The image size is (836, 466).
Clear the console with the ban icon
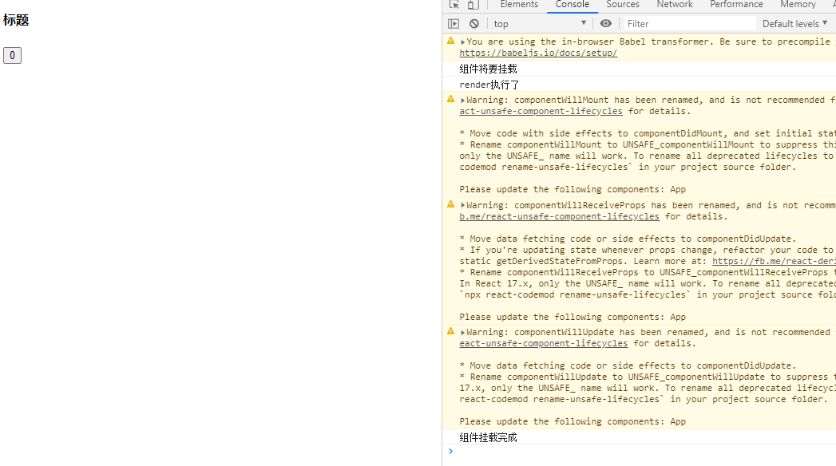474,23
